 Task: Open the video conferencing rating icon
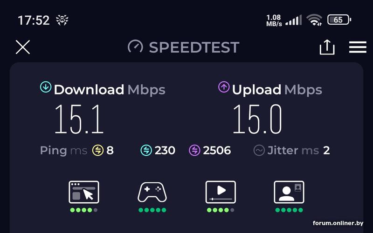(x=289, y=192)
